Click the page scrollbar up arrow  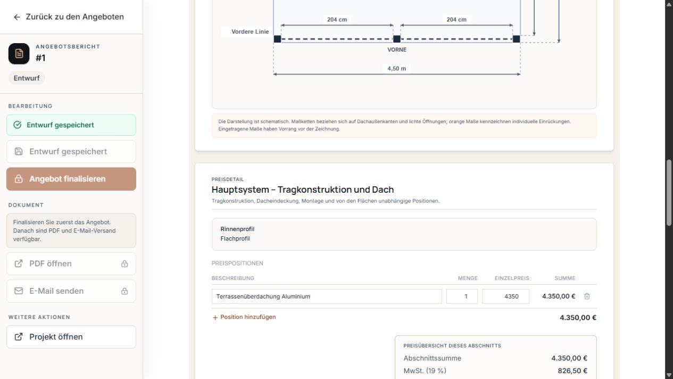pos(669,4)
